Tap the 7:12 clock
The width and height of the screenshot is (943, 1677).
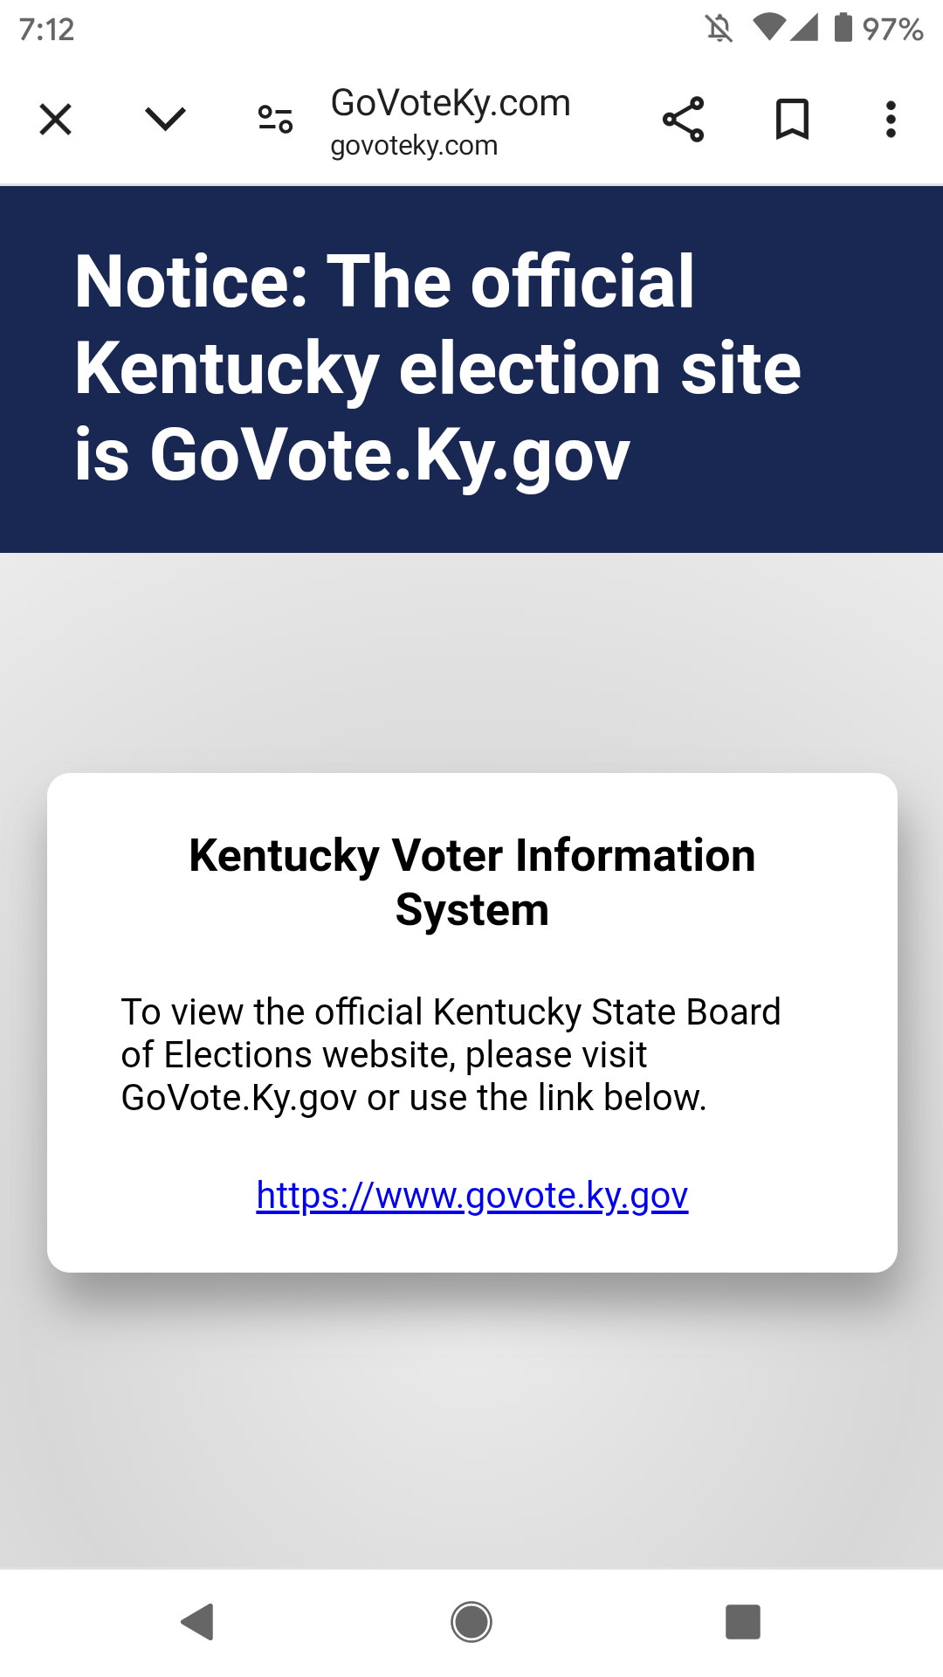[x=47, y=30]
